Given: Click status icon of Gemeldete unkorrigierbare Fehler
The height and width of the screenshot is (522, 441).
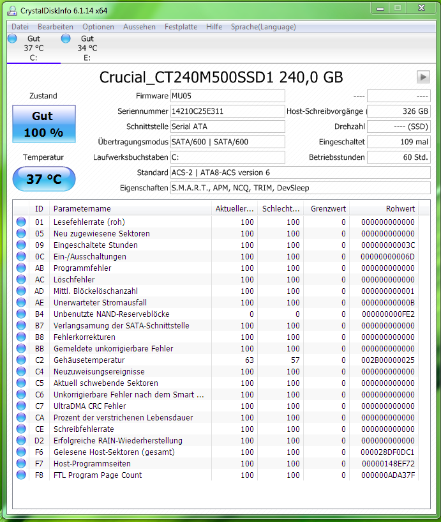Looking at the screenshot, I should click(x=21, y=348).
